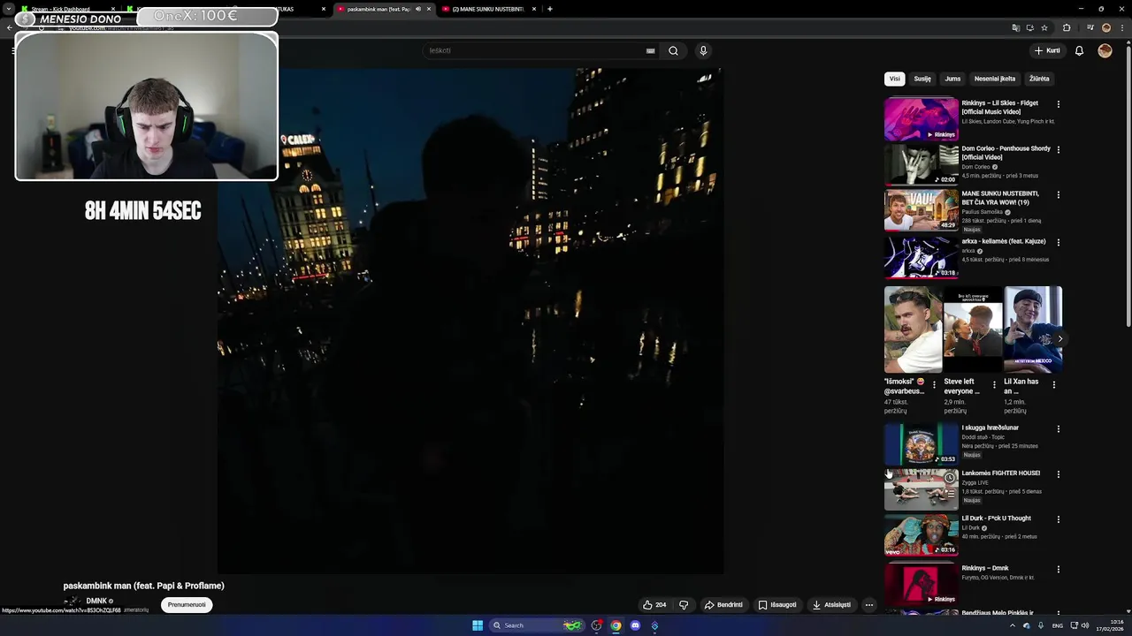Mute the paskambink man tab audio

tap(418, 9)
